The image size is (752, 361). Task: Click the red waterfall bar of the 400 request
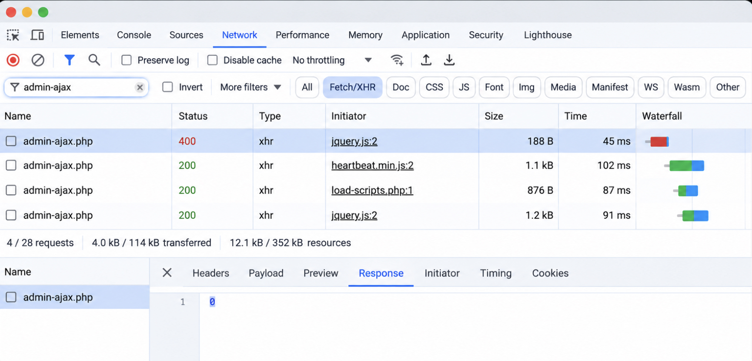tap(658, 141)
